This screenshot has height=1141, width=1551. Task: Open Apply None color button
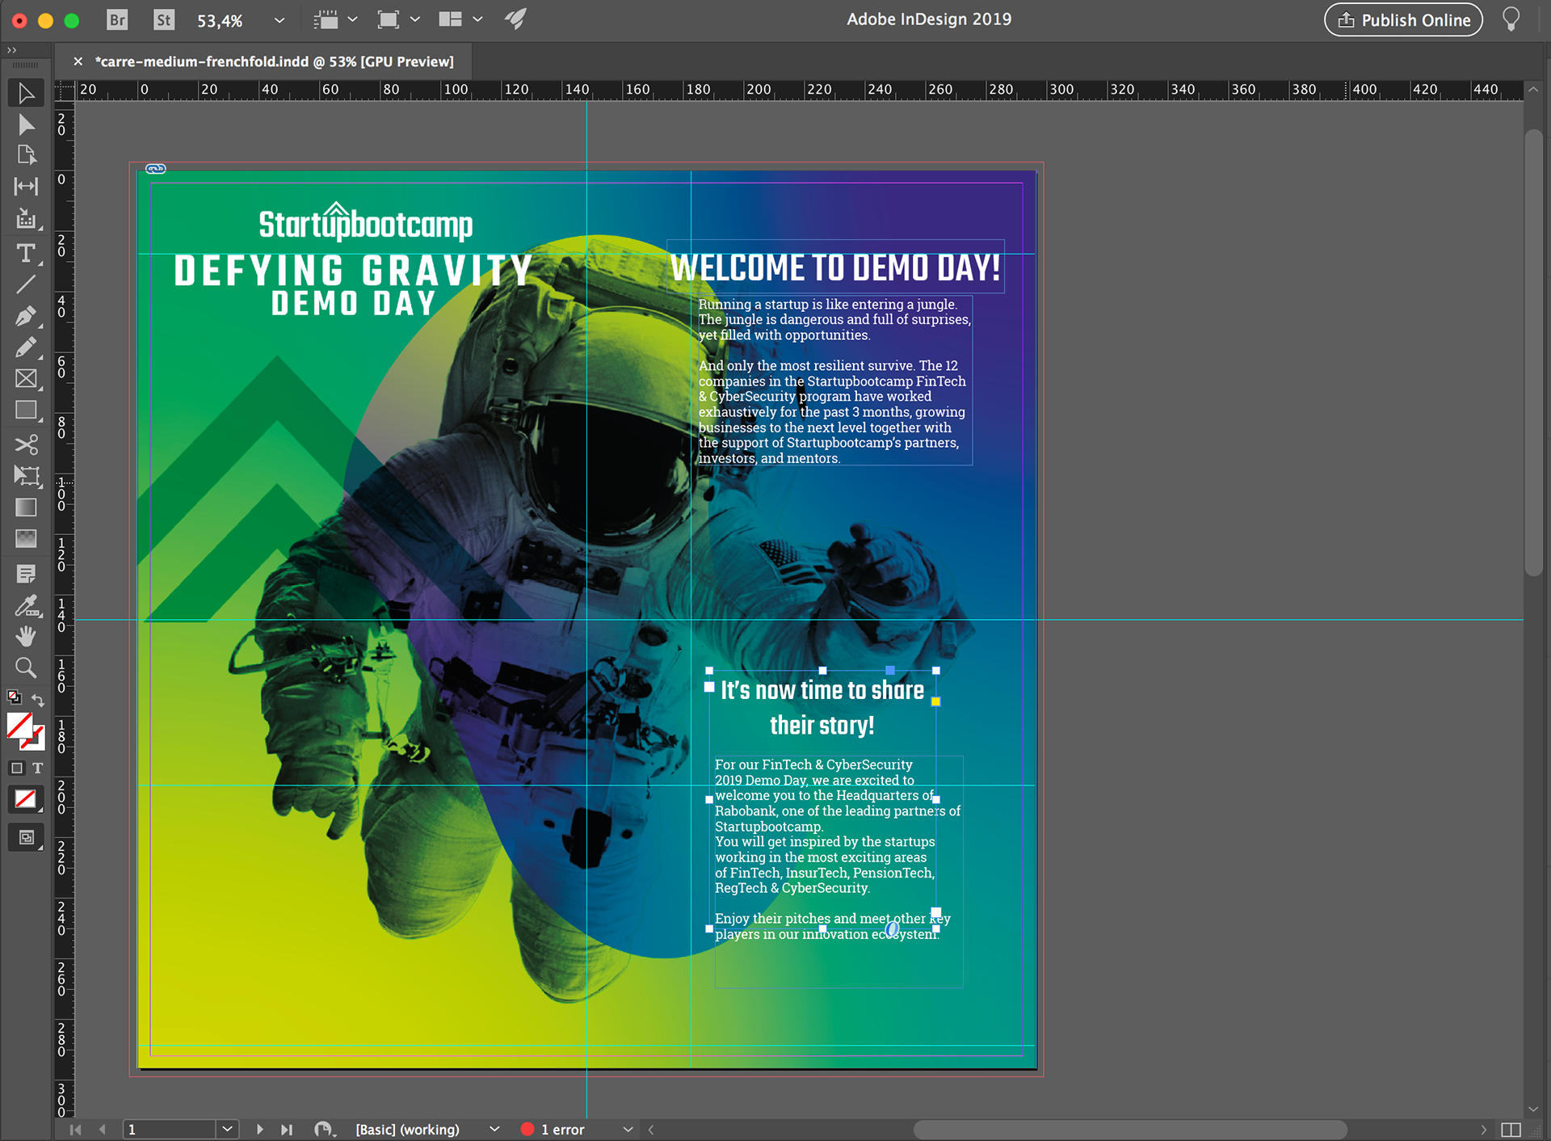tap(26, 799)
